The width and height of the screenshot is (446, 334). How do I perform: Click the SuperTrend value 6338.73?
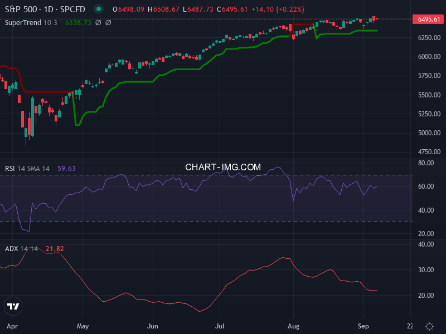pos(78,23)
